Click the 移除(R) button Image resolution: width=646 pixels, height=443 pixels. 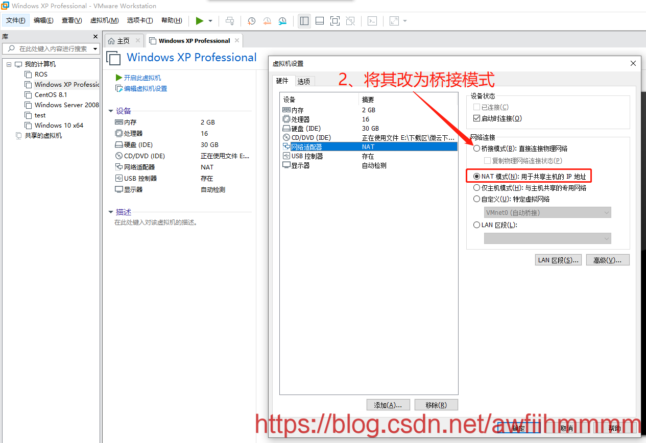pos(436,405)
